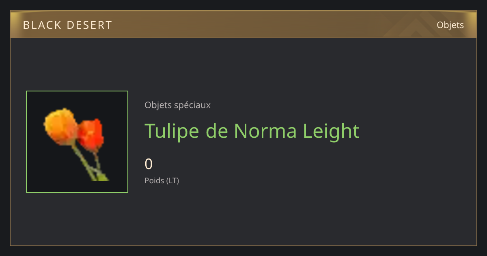Click the Poids (LT) label
Screen dimensions: 487x256
[x=162, y=180]
